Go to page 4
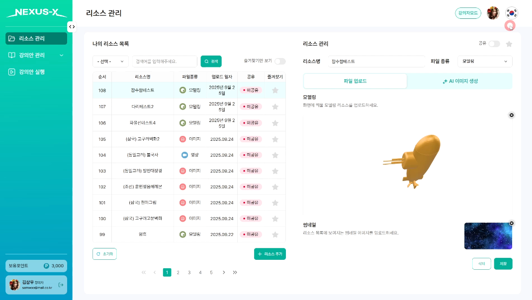This screenshot has height=300, width=532. (x=200, y=273)
